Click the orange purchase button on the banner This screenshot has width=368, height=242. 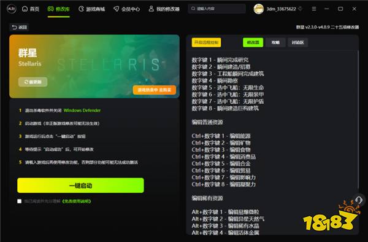click(154, 90)
